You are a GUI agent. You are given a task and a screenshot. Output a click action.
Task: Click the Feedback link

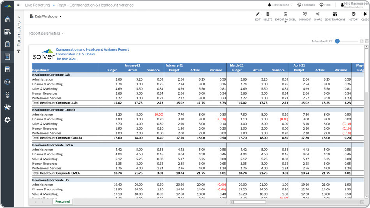tap(306, 5)
